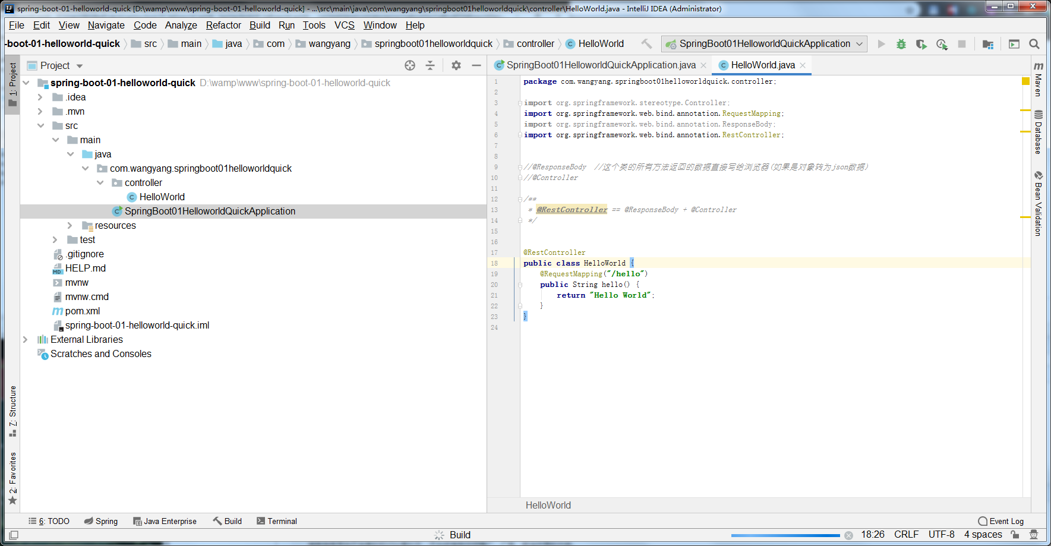Hide the Project panel with the minus icon
Image resolution: width=1051 pixels, height=546 pixels.
tap(476, 65)
